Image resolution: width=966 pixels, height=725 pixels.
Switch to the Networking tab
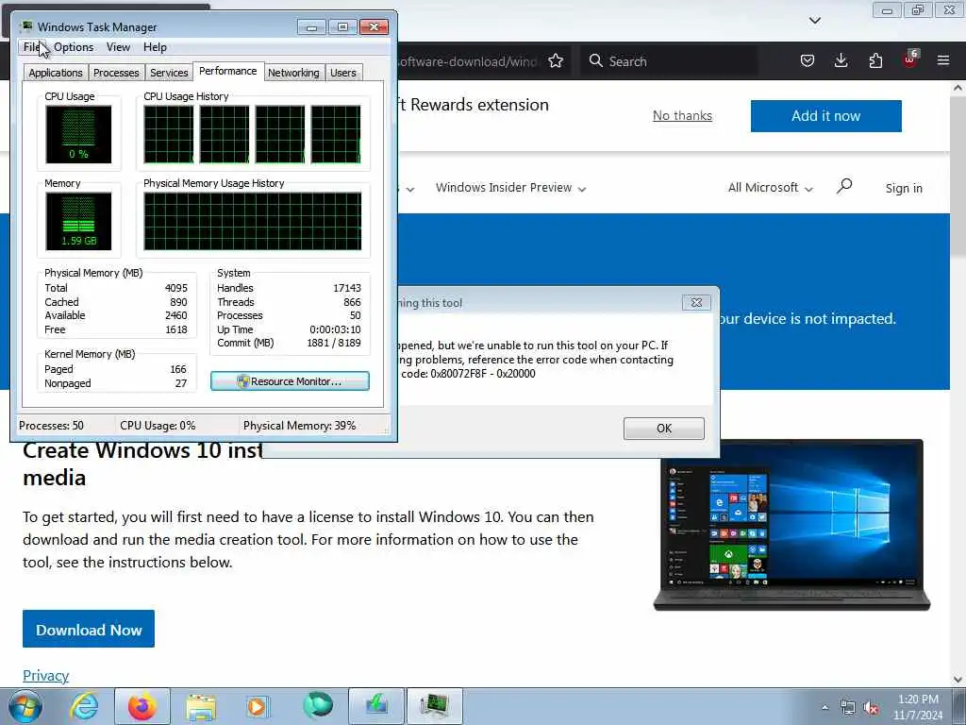tap(293, 73)
